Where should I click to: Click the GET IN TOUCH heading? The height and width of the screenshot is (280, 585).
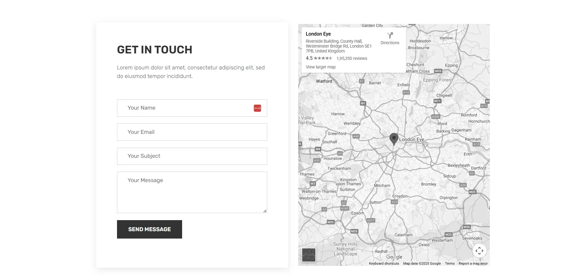(154, 50)
